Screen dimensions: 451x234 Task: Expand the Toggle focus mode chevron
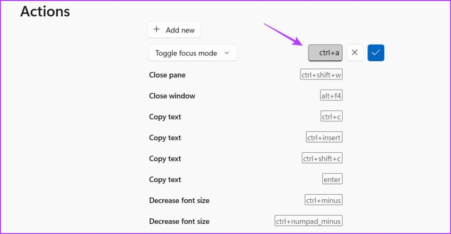point(227,53)
